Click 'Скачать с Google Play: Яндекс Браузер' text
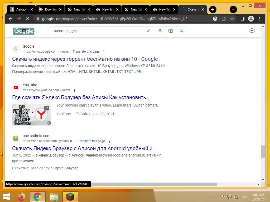The image size is (270, 202). (x=45, y=168)
